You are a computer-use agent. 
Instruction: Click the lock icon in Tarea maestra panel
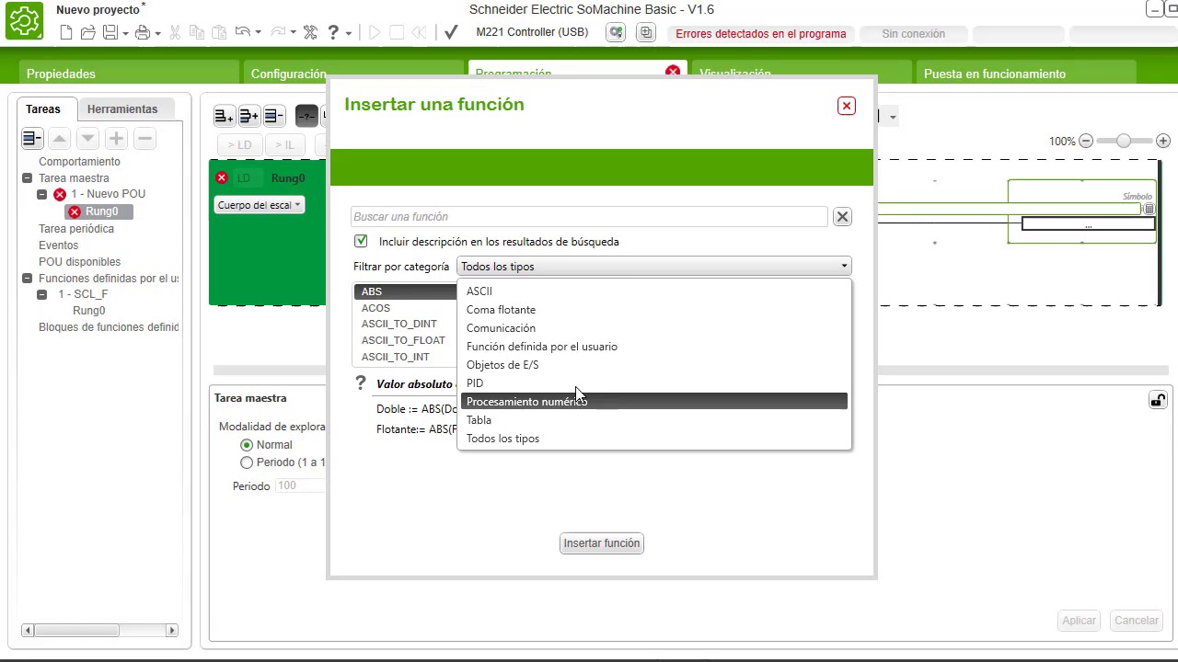point(1158,400)
